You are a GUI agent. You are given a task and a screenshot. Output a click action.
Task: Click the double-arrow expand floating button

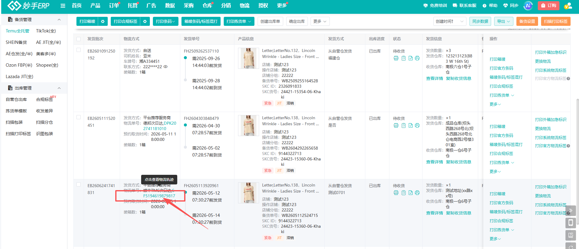pos(571,211)
